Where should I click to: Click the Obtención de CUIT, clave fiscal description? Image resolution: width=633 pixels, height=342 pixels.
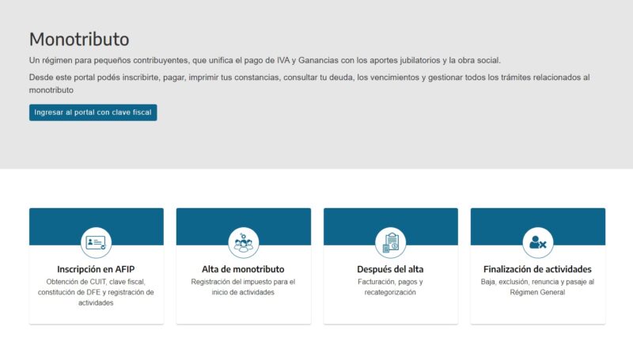pos(96,292)
